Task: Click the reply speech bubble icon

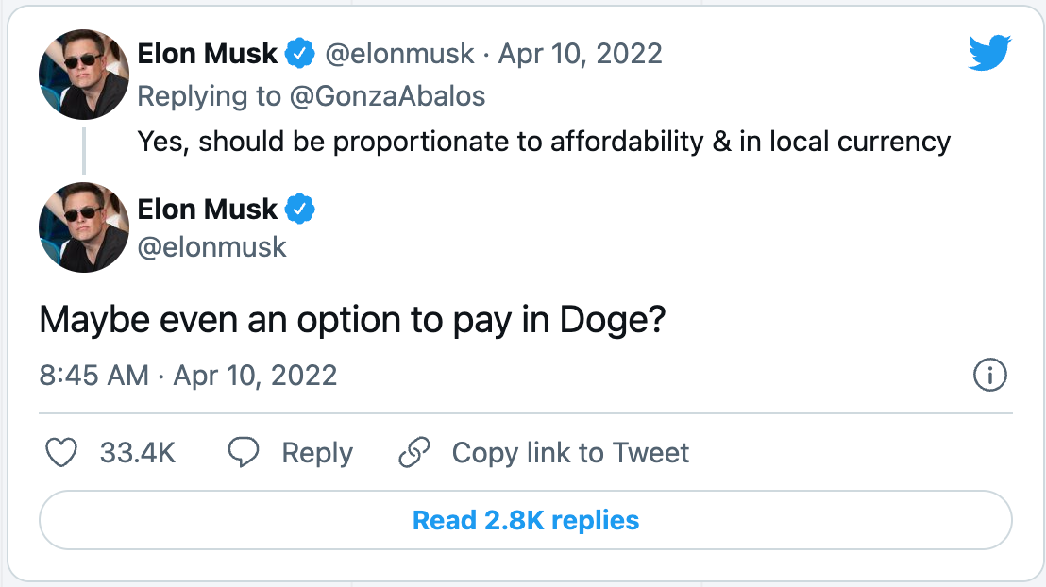Action: 244,453
